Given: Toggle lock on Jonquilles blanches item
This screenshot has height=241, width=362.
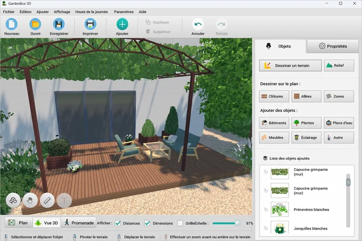Looking at the screenshot, I should 265,228.
